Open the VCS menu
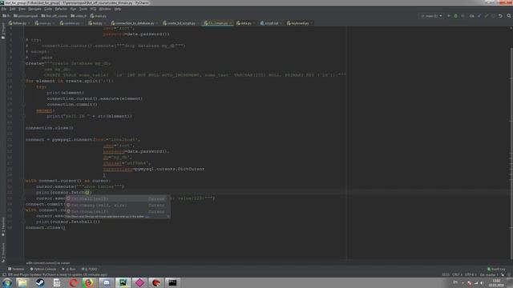 coord(93,9)
